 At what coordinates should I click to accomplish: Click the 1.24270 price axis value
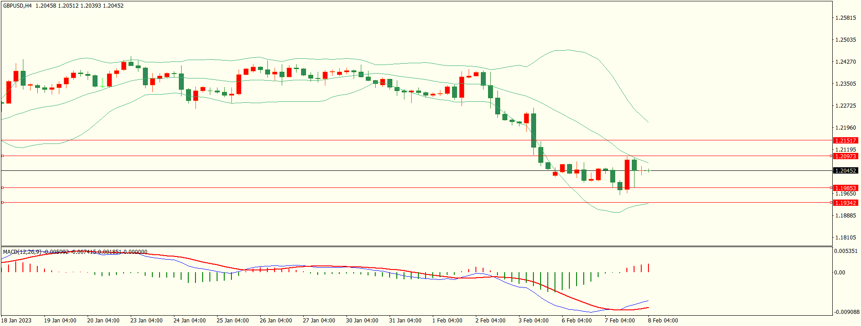point(845,62)
